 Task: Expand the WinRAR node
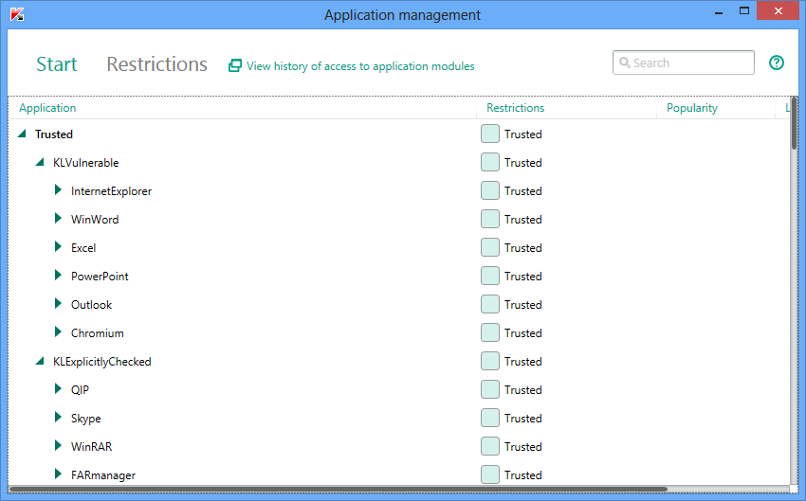point(58,446)
